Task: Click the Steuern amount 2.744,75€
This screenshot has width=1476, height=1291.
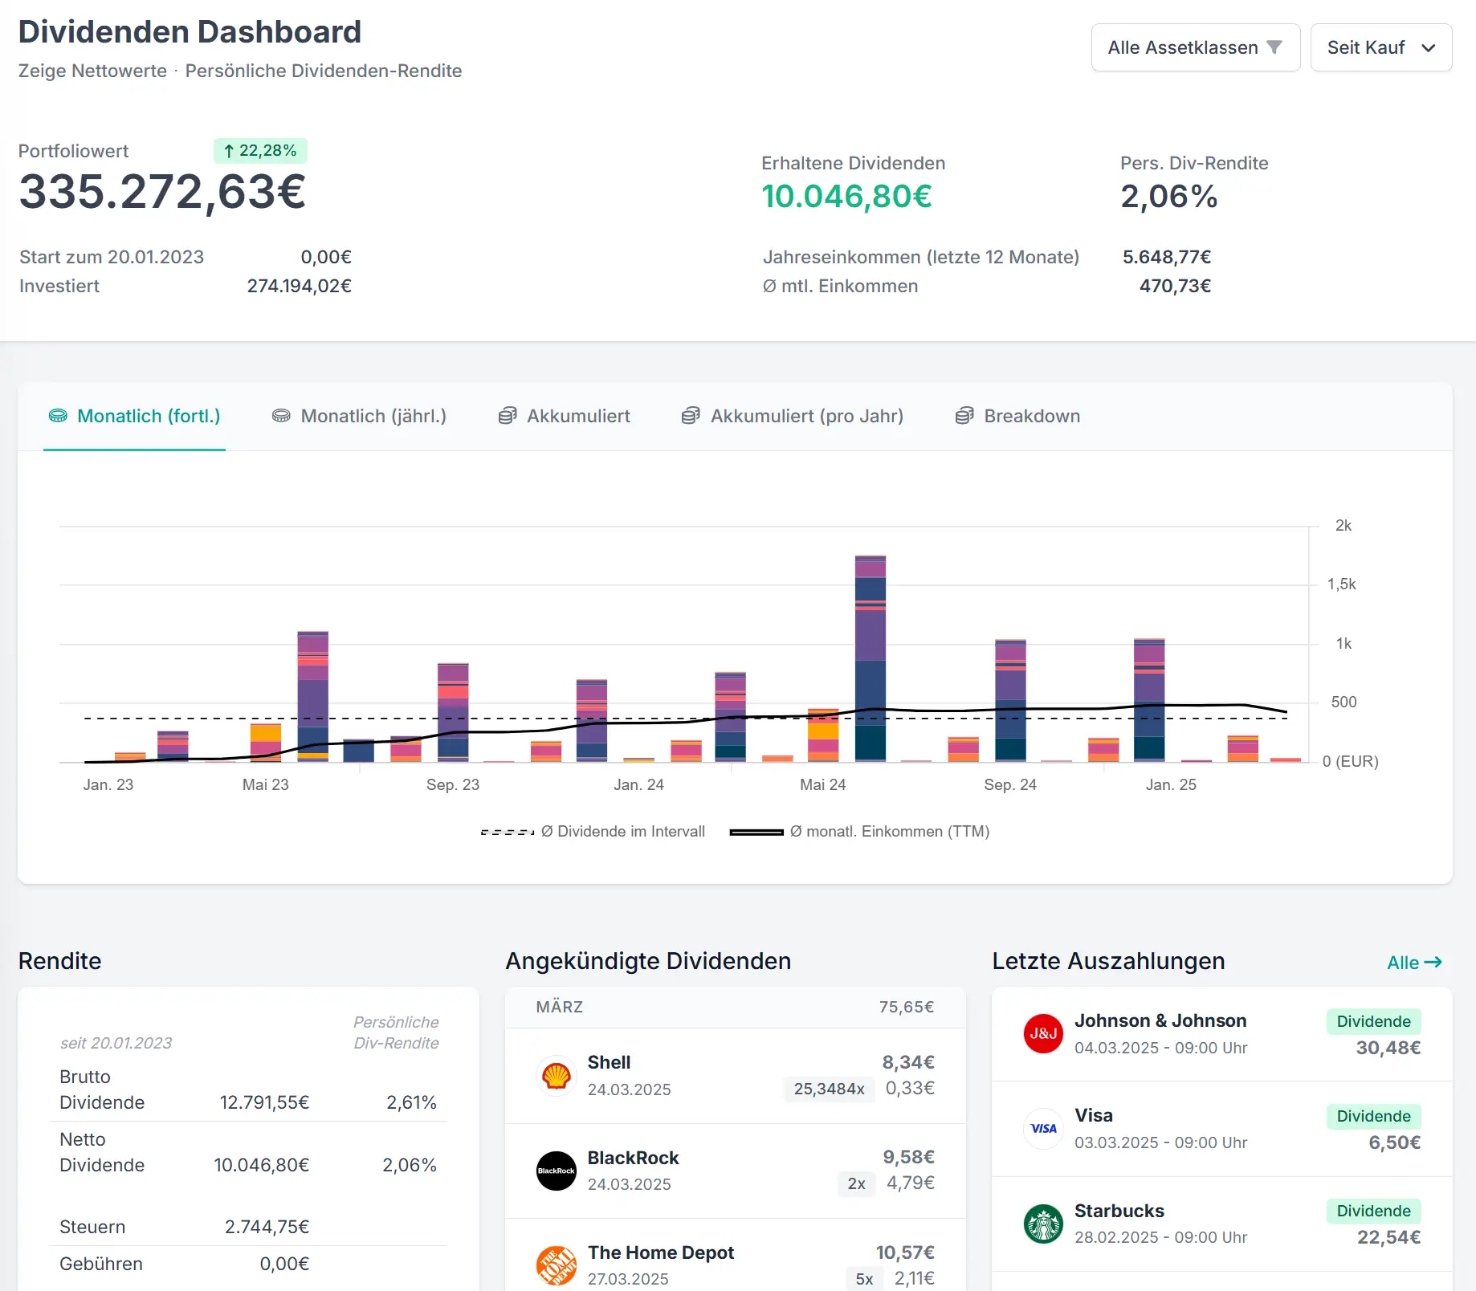Action: tap(267, 1227)
